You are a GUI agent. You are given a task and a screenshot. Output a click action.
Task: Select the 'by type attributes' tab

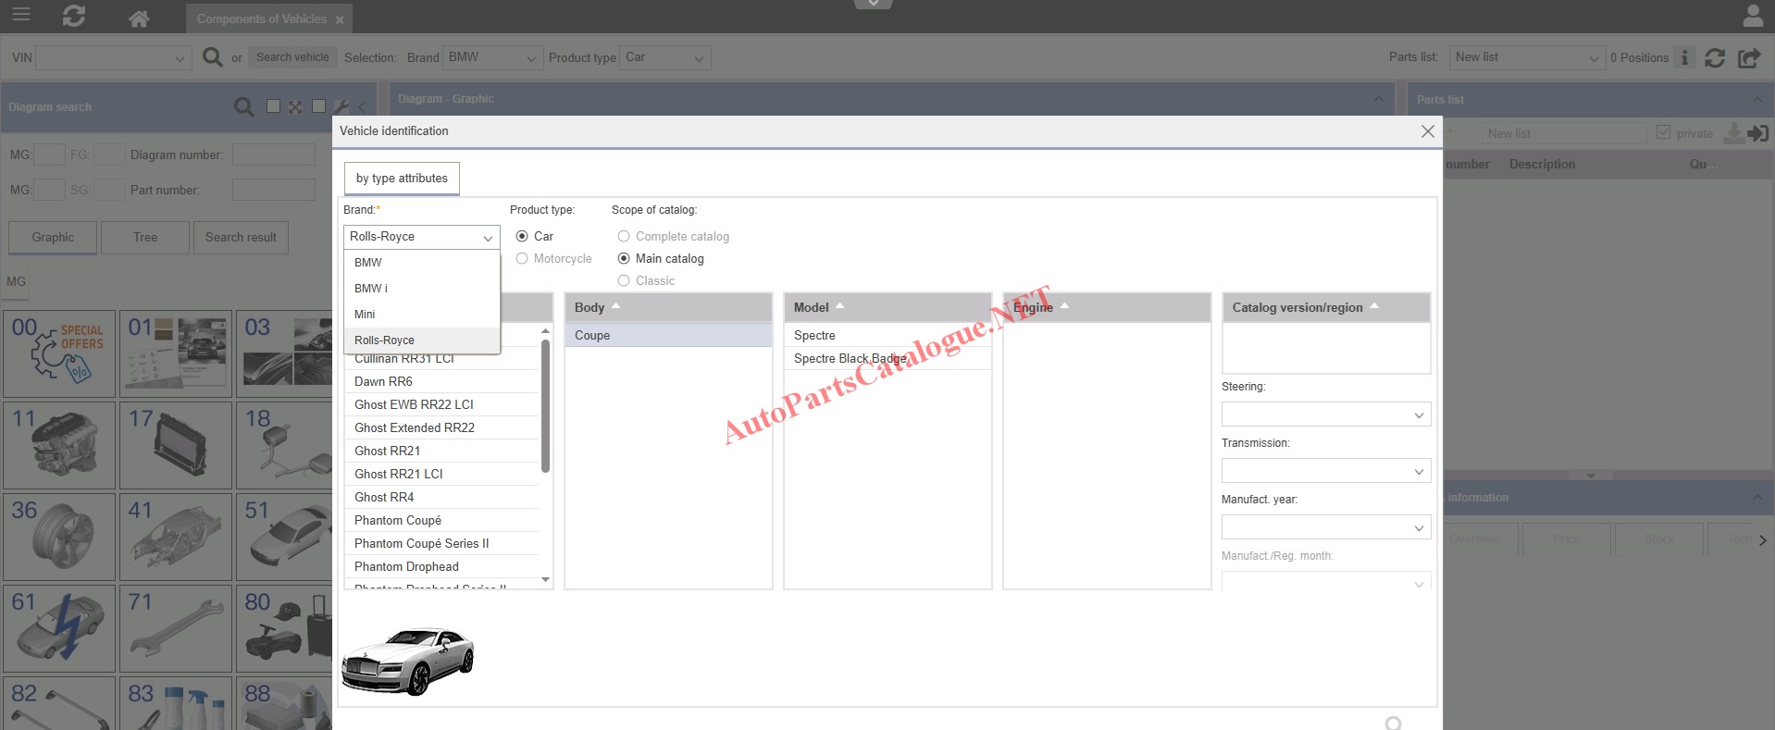(x=402, y=179)
